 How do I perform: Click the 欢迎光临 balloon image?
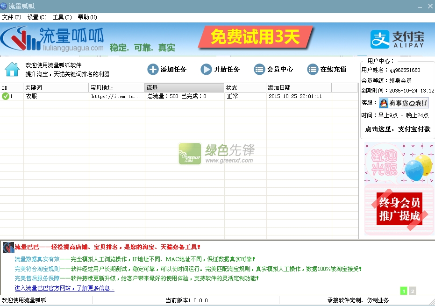tap(399, 163)
